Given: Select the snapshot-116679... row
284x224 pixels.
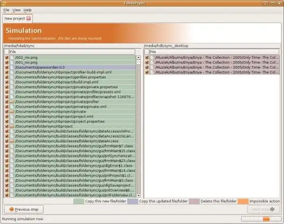Looking at the screenshot, I should point(70,97).
